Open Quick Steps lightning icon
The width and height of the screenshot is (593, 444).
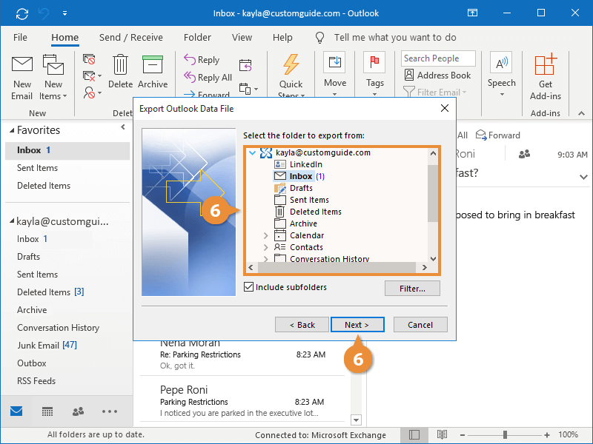tap(291, 64)
